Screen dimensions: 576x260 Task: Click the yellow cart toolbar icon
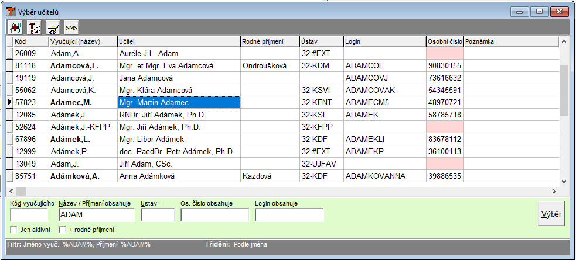[53, 27]
